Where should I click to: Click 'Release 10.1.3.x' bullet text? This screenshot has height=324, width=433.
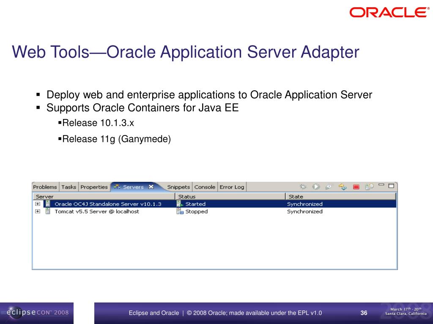click(x=98, y=123)
